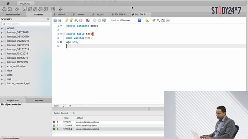This screenshot has height=139, width=248.
Task: Execute statement under cursor icon
Action: [71, 20]
